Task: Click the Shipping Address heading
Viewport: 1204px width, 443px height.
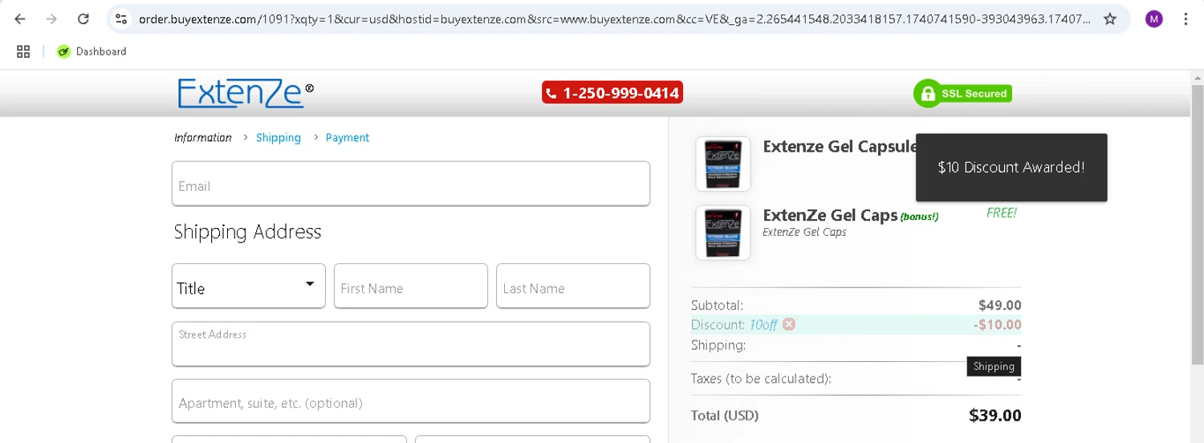Action: 247,232
